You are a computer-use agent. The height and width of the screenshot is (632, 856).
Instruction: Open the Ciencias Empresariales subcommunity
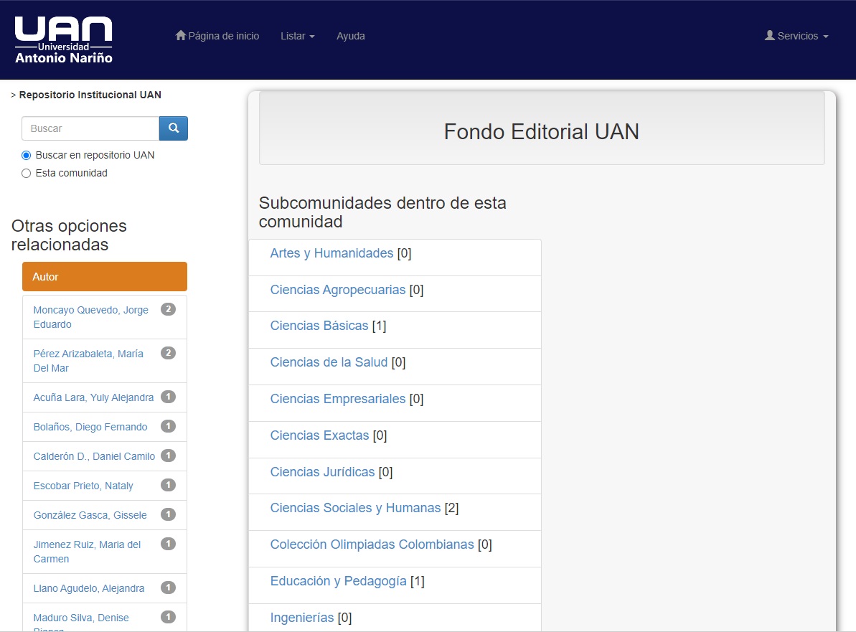click(x=338, y=399)
